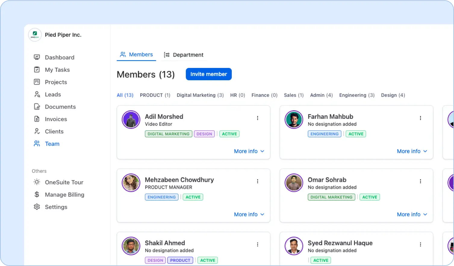Click Syed Rezwanul Haque's profile photo
This screenshot has width=454, height=266.
click(294, 246)
